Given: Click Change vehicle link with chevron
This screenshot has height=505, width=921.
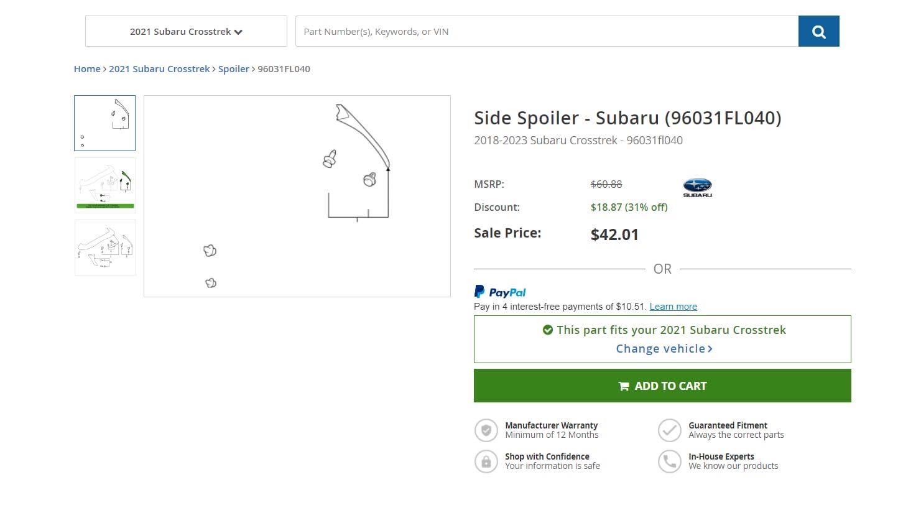Looking at the screenshot, I should pos(664,349).
